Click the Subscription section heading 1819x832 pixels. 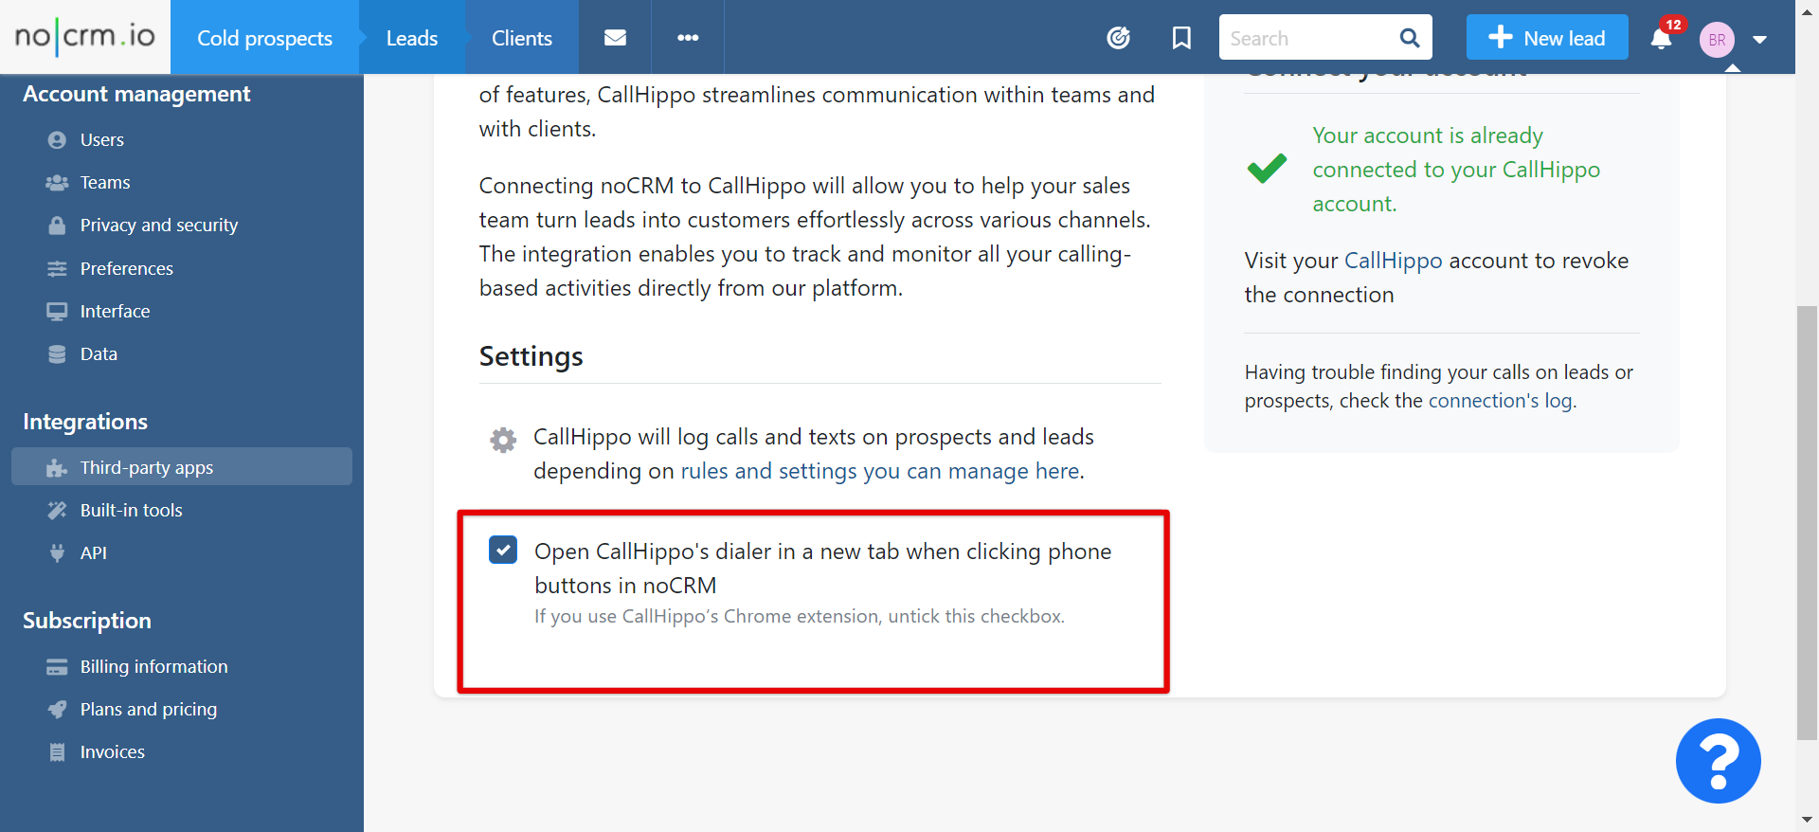[87, 621]
